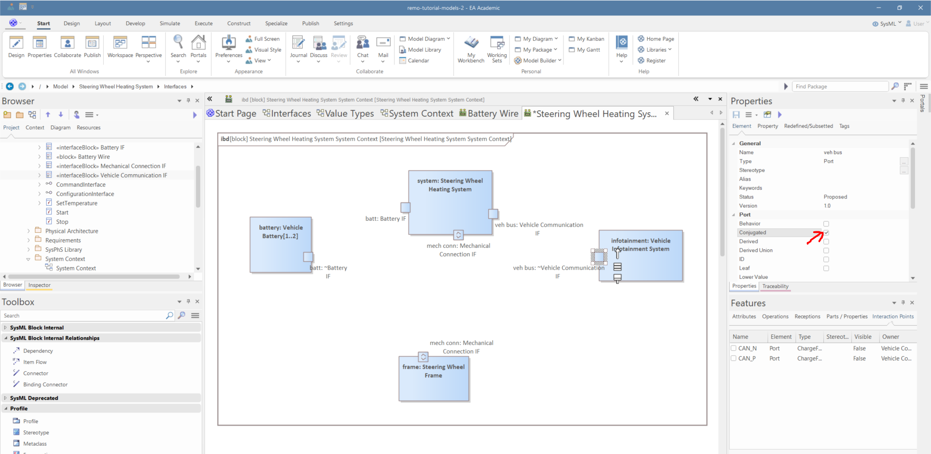Click the Working Sets icon
This screenshot has width=931, height=454.
tap(497, 44)
